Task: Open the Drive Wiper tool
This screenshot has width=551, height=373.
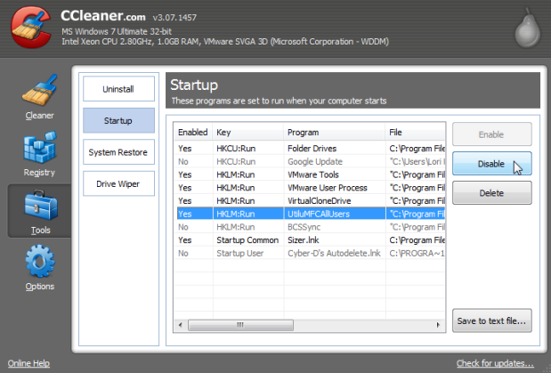Action: click(x=118, y=183)
